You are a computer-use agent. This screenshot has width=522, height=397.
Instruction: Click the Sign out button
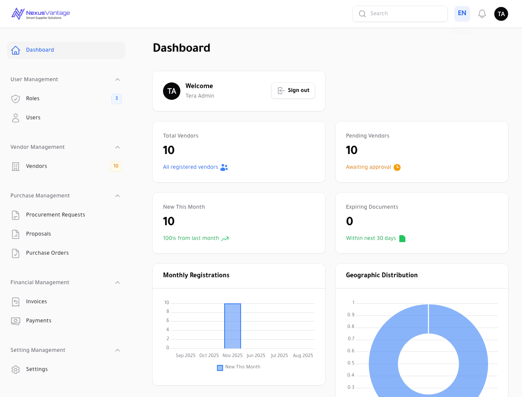(293, 91)
